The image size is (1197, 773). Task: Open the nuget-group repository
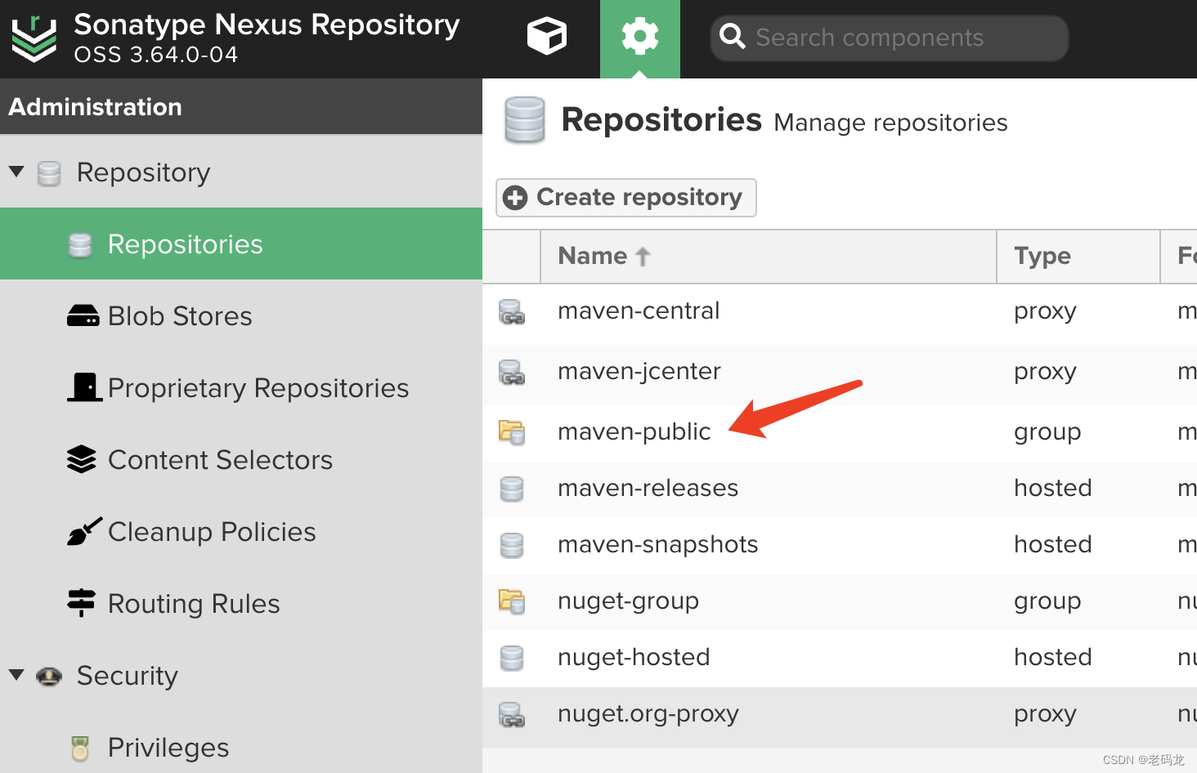coord(840,602)
